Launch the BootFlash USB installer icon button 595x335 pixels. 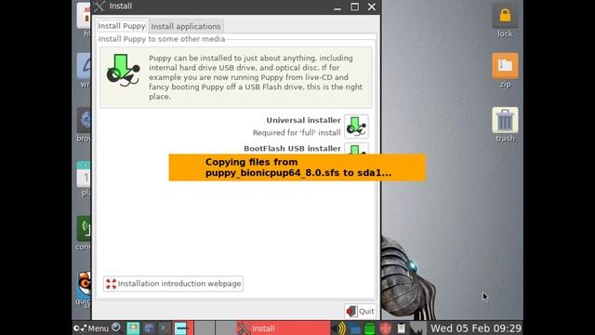point(356,149)
